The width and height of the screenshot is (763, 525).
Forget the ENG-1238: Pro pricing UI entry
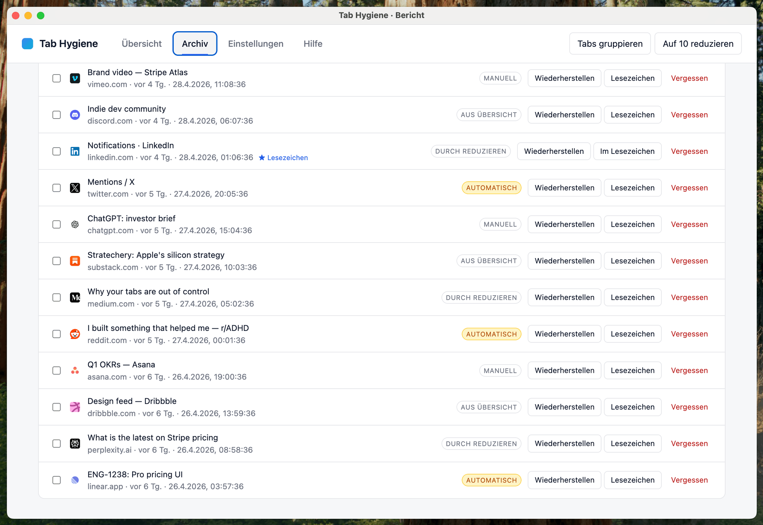(x=689, y=480)
